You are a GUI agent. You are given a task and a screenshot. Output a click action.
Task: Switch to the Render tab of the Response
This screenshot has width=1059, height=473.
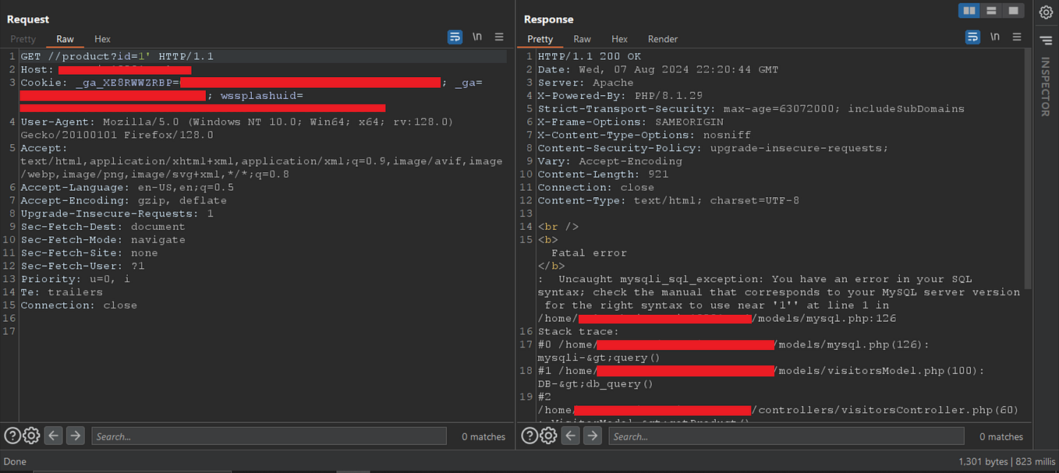662,38
